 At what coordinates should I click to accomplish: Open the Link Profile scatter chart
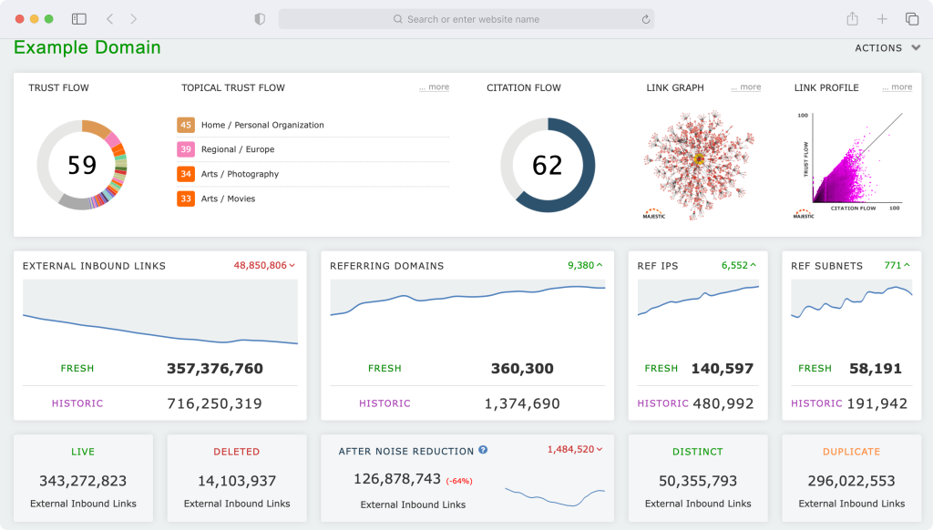point(850,164)
